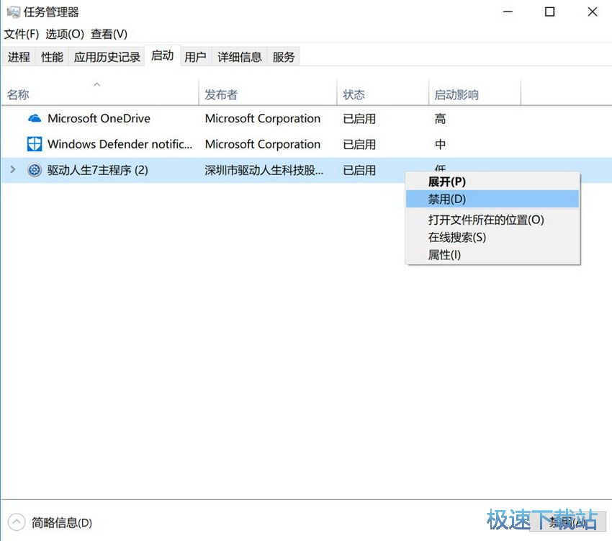The image size is (612, 541).
Task: Switch to the 详细信息 tab
Action: [240, 57]
